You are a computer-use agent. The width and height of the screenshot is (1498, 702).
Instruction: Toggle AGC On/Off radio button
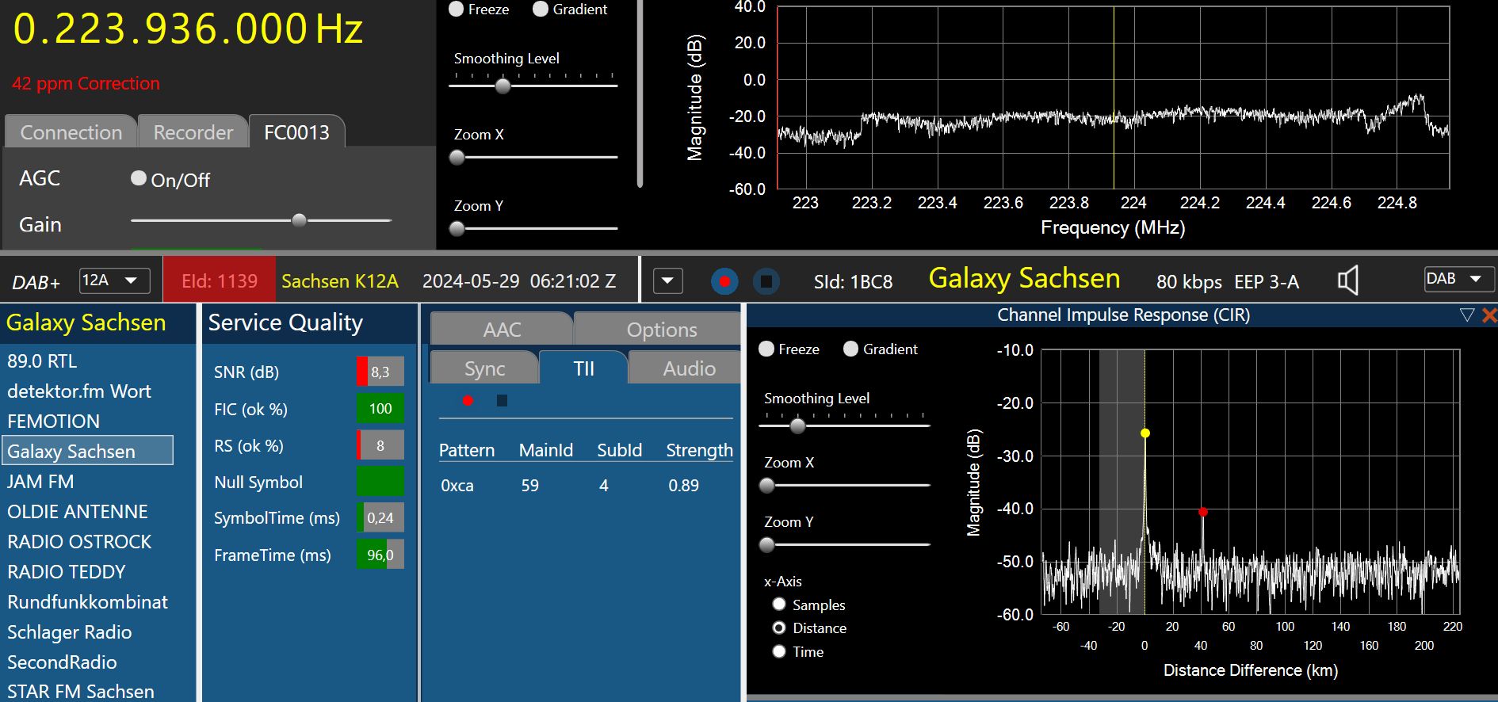[x=139, y=178]
